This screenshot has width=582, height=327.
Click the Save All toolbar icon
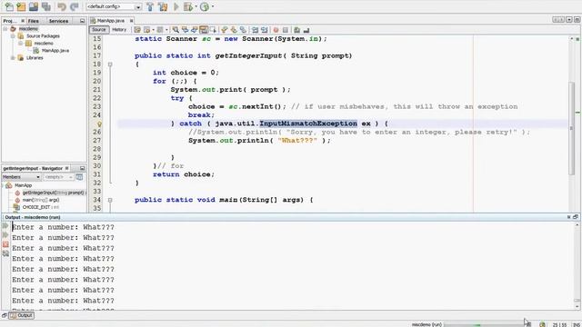(x=46, y=6)
